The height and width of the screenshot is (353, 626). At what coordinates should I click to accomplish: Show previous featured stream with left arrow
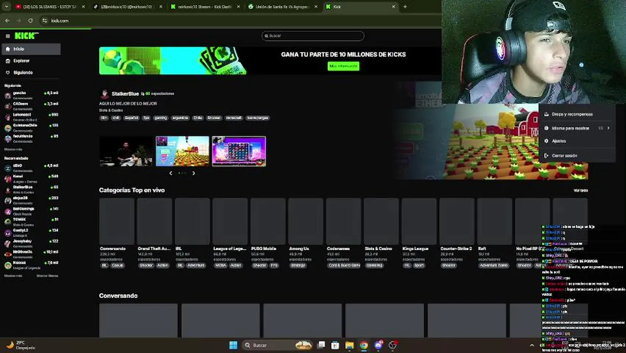170,173
